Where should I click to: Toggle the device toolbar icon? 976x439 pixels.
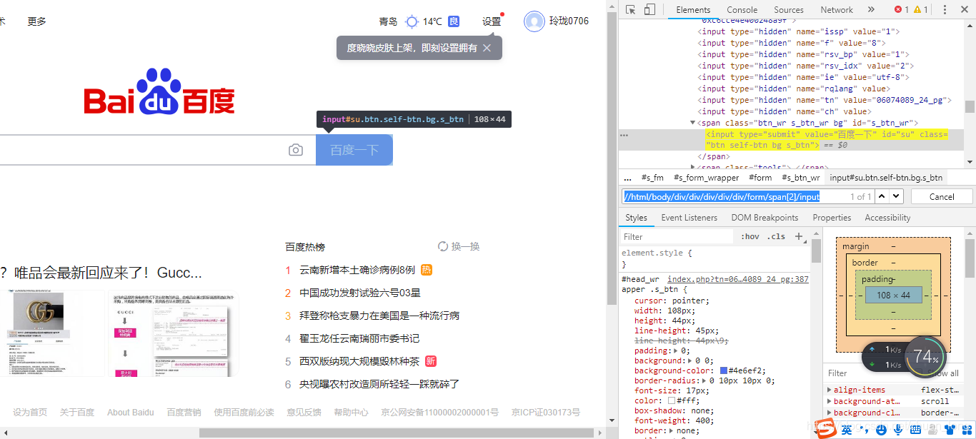pos(649,9)
